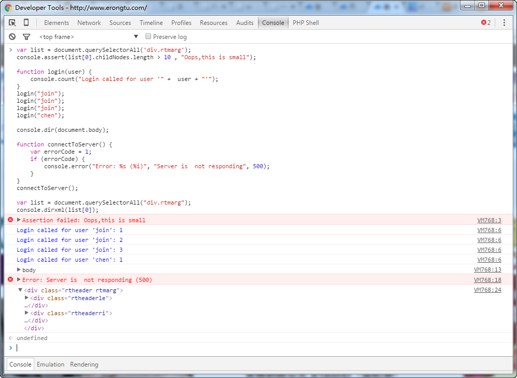Click into the console prompt input line
Viewport: 517px width, 378px height.
(258, 348)
